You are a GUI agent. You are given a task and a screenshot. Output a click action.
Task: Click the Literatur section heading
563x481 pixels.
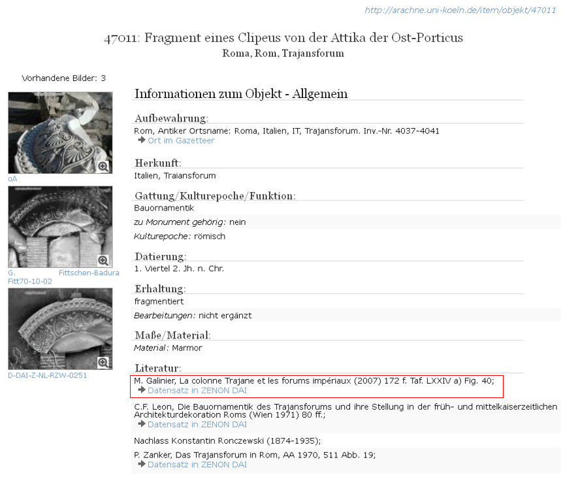pos(157,367)
